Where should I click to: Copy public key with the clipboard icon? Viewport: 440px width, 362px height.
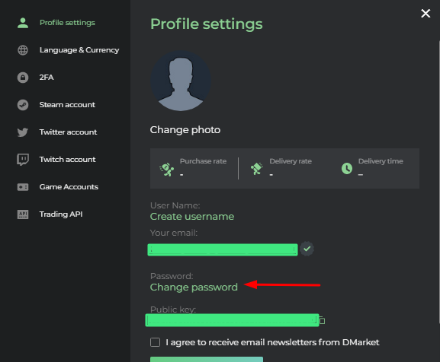322,320
